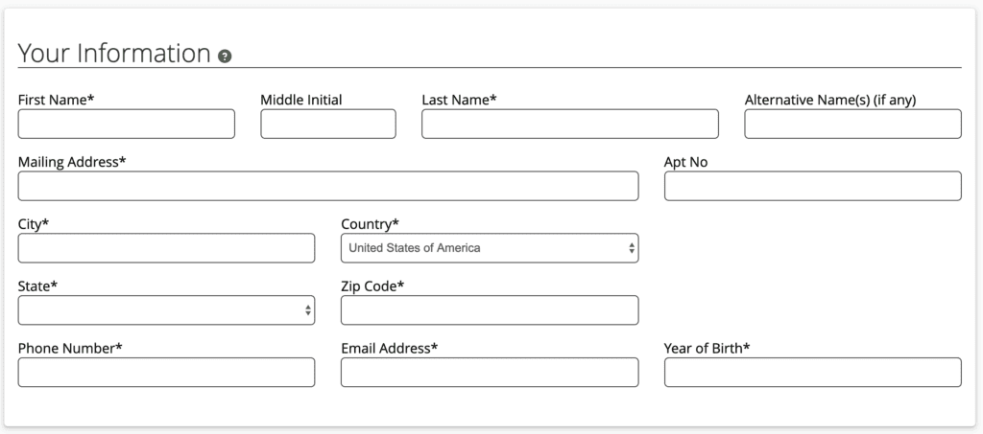Image resolution: width=983 pixels, height=434 pixels.
Task: Click the "Your Information" section heading
Action: [x=113, y=54]
